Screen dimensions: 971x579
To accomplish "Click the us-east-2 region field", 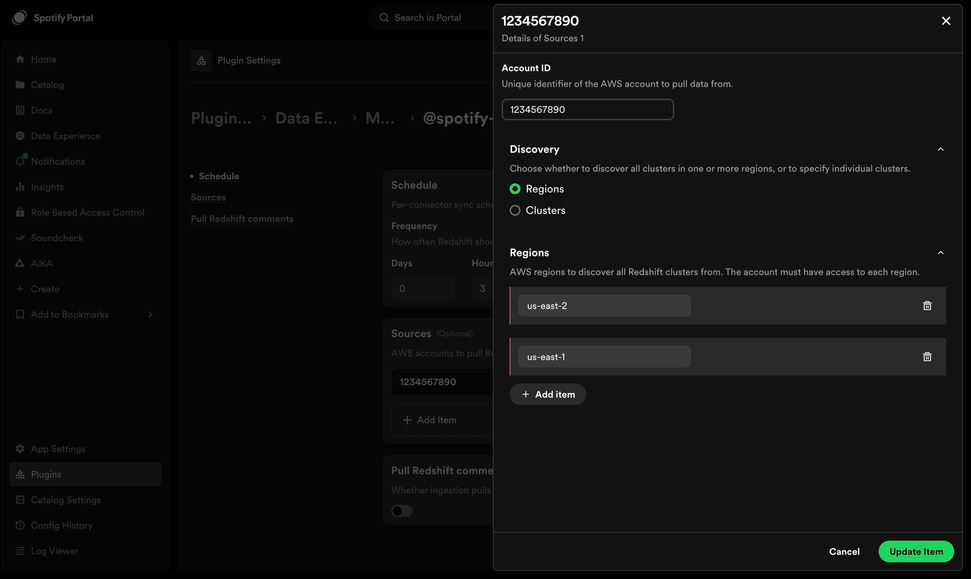I will tap(604, 306).
